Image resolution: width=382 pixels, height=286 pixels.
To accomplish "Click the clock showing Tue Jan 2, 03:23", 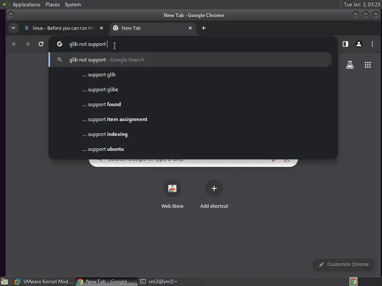I will click(362, 4).
